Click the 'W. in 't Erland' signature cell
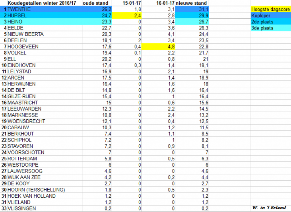This screenshot has width=291, height=212. pos(271,208)
